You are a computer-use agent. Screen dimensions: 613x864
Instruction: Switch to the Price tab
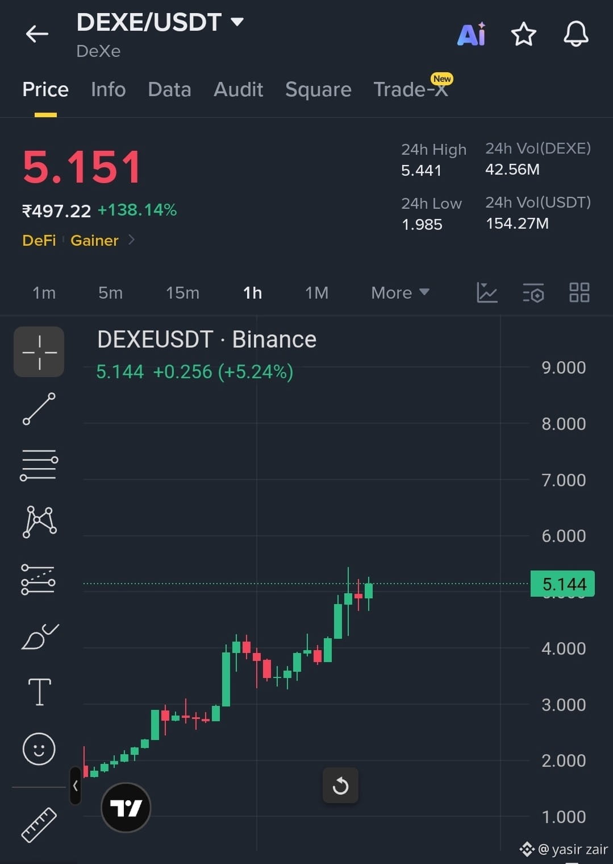[x=45, y=89]
